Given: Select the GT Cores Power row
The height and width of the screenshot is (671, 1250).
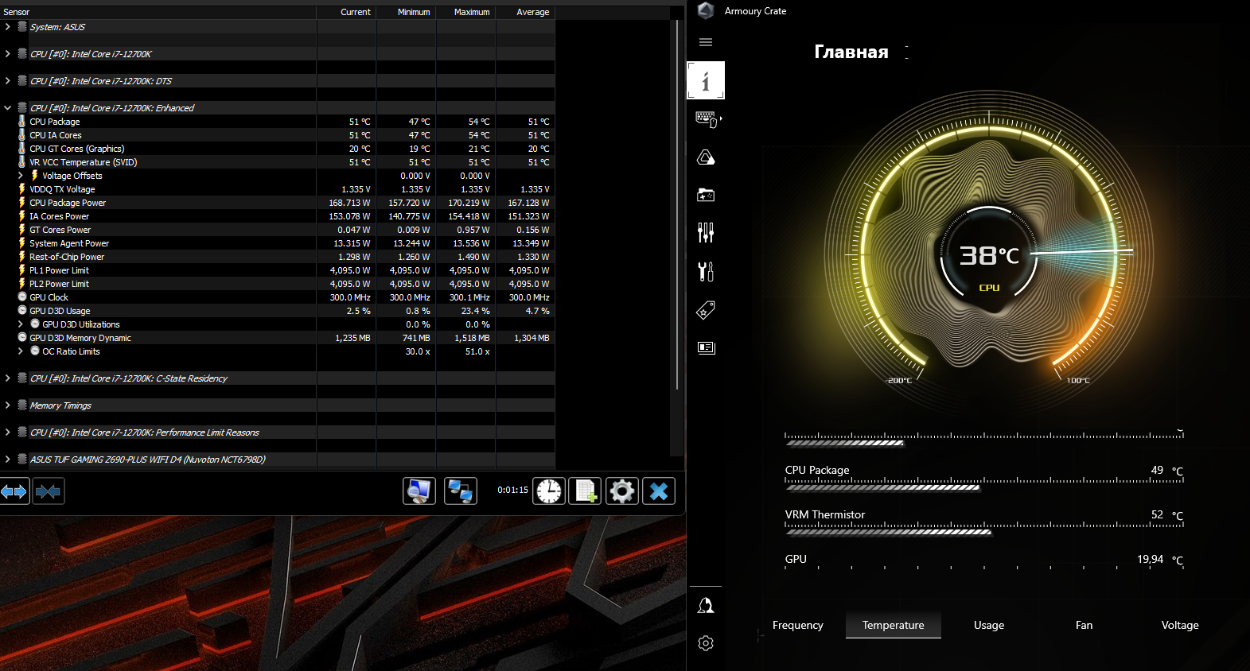Looking at the screenshot, I should (x=278, y=230).
